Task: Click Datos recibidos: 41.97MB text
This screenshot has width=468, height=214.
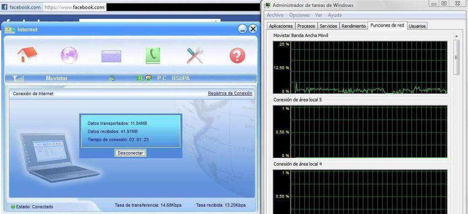Action: pos(113,131)
